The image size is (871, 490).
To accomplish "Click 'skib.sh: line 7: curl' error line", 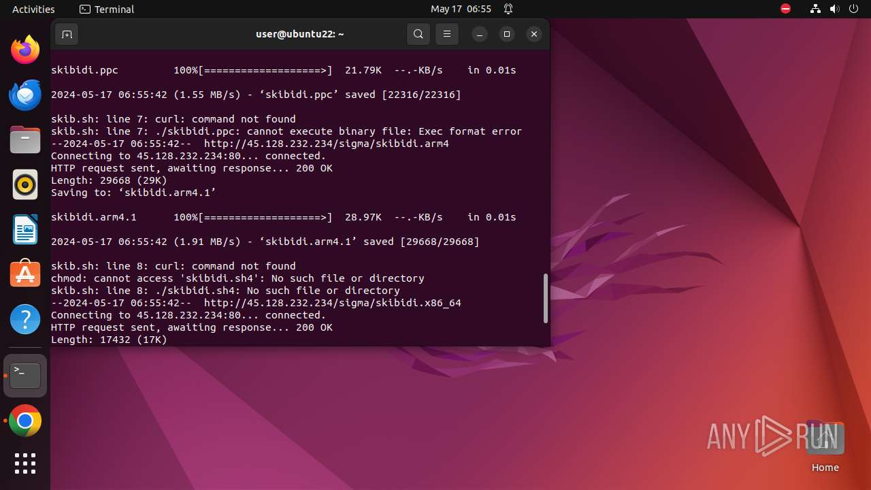I will (174, 119).
